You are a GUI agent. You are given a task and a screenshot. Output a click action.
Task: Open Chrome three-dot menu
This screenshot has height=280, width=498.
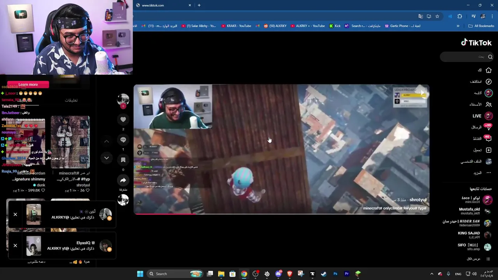coord(492,16)
